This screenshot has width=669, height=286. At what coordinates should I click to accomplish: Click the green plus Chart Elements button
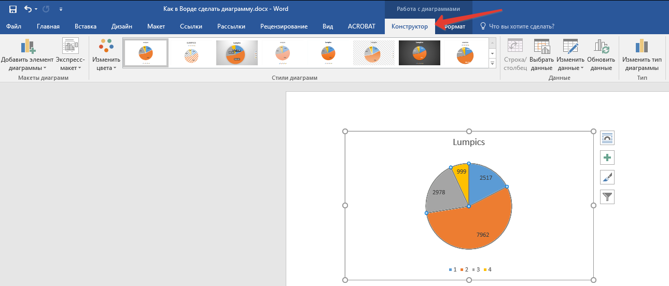tap(607, 158)
